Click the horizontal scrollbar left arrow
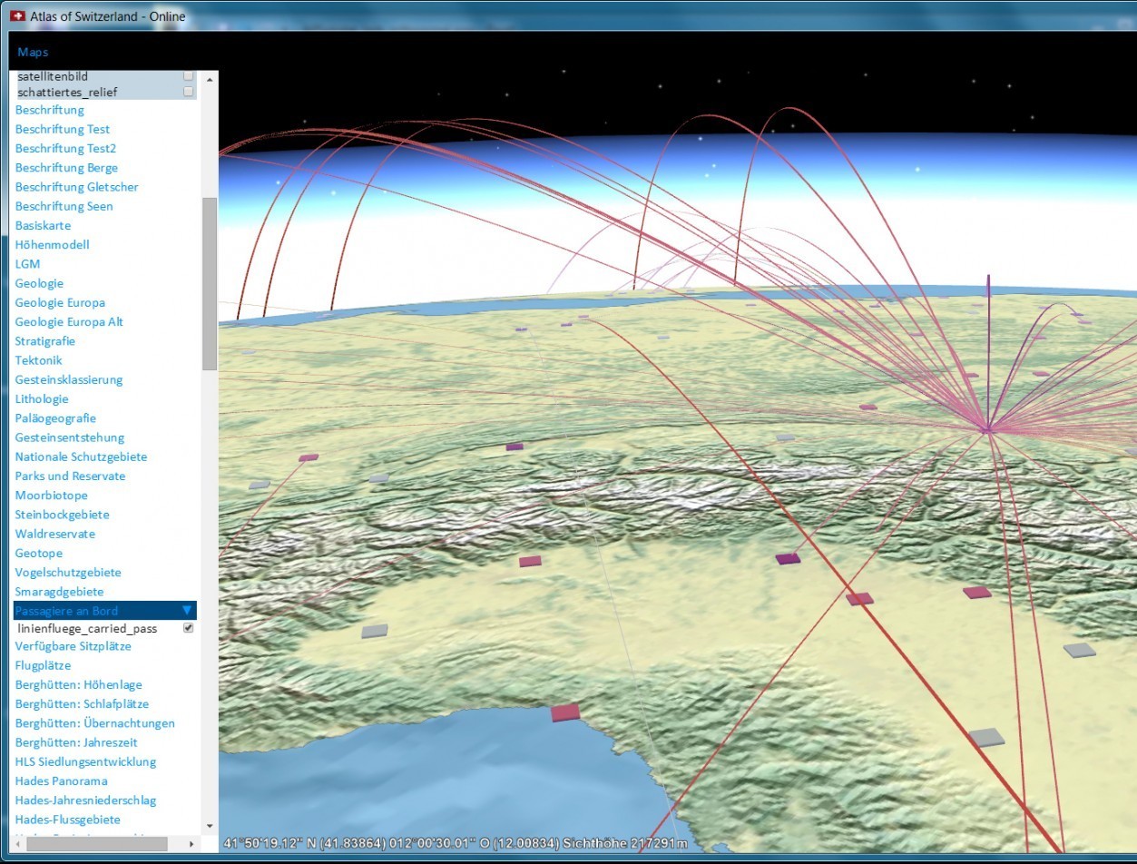 [x=18, y=844]
